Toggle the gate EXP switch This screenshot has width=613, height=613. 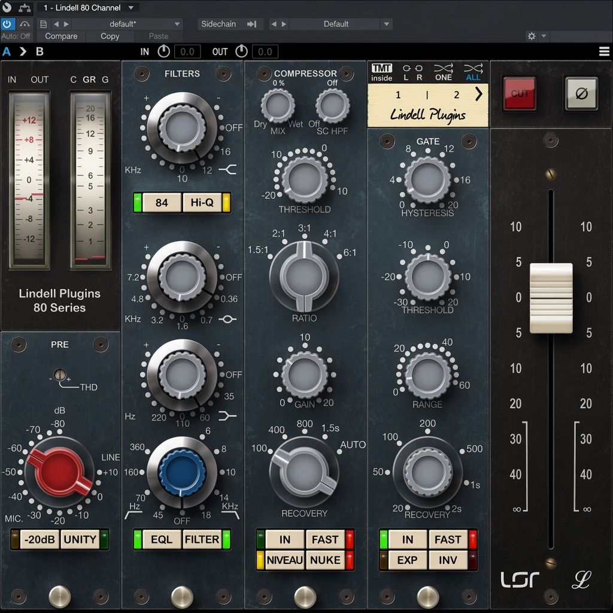[407, 560]
